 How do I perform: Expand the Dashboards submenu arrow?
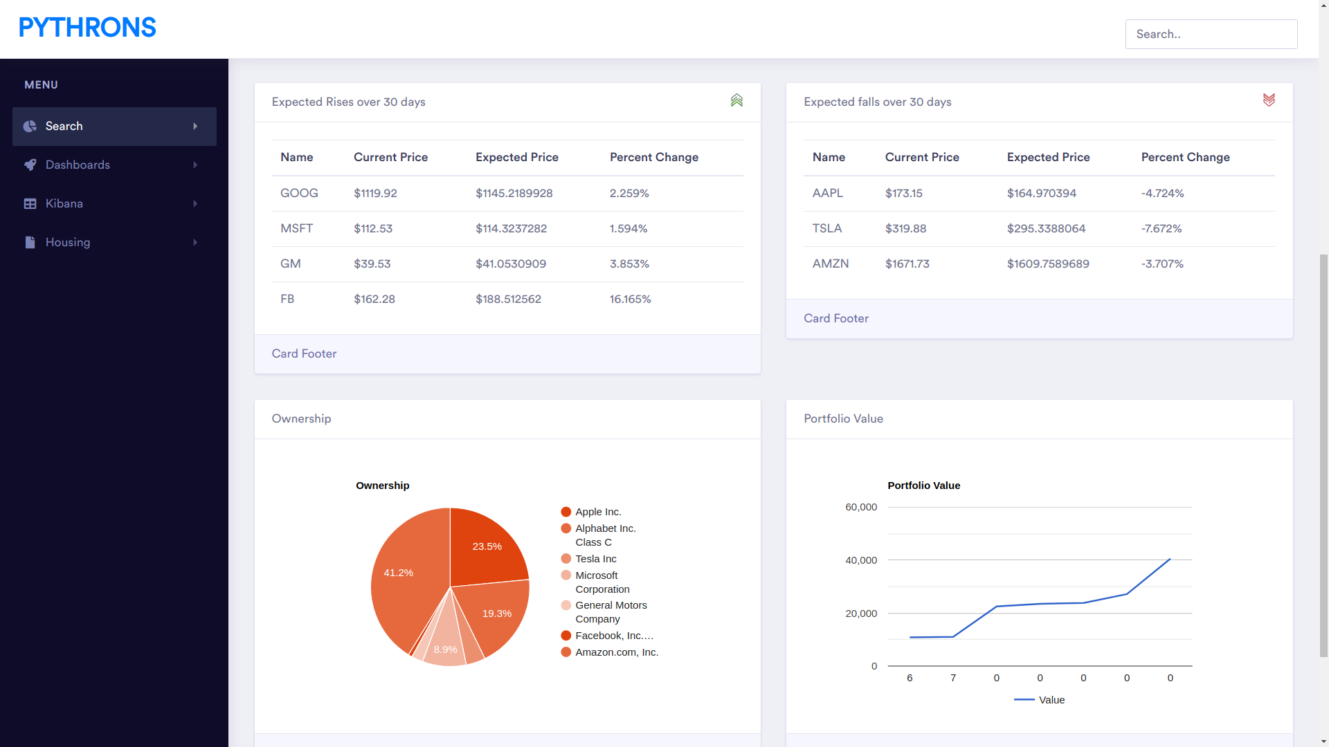(x=195, y=165)
